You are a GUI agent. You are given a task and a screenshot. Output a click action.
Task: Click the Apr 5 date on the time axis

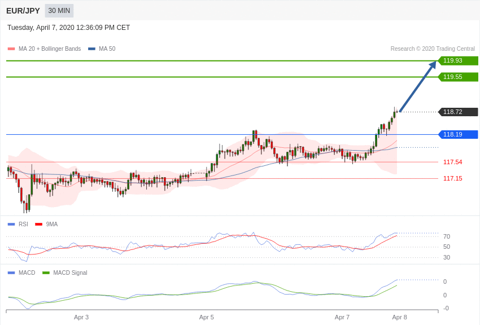(206, 317)
